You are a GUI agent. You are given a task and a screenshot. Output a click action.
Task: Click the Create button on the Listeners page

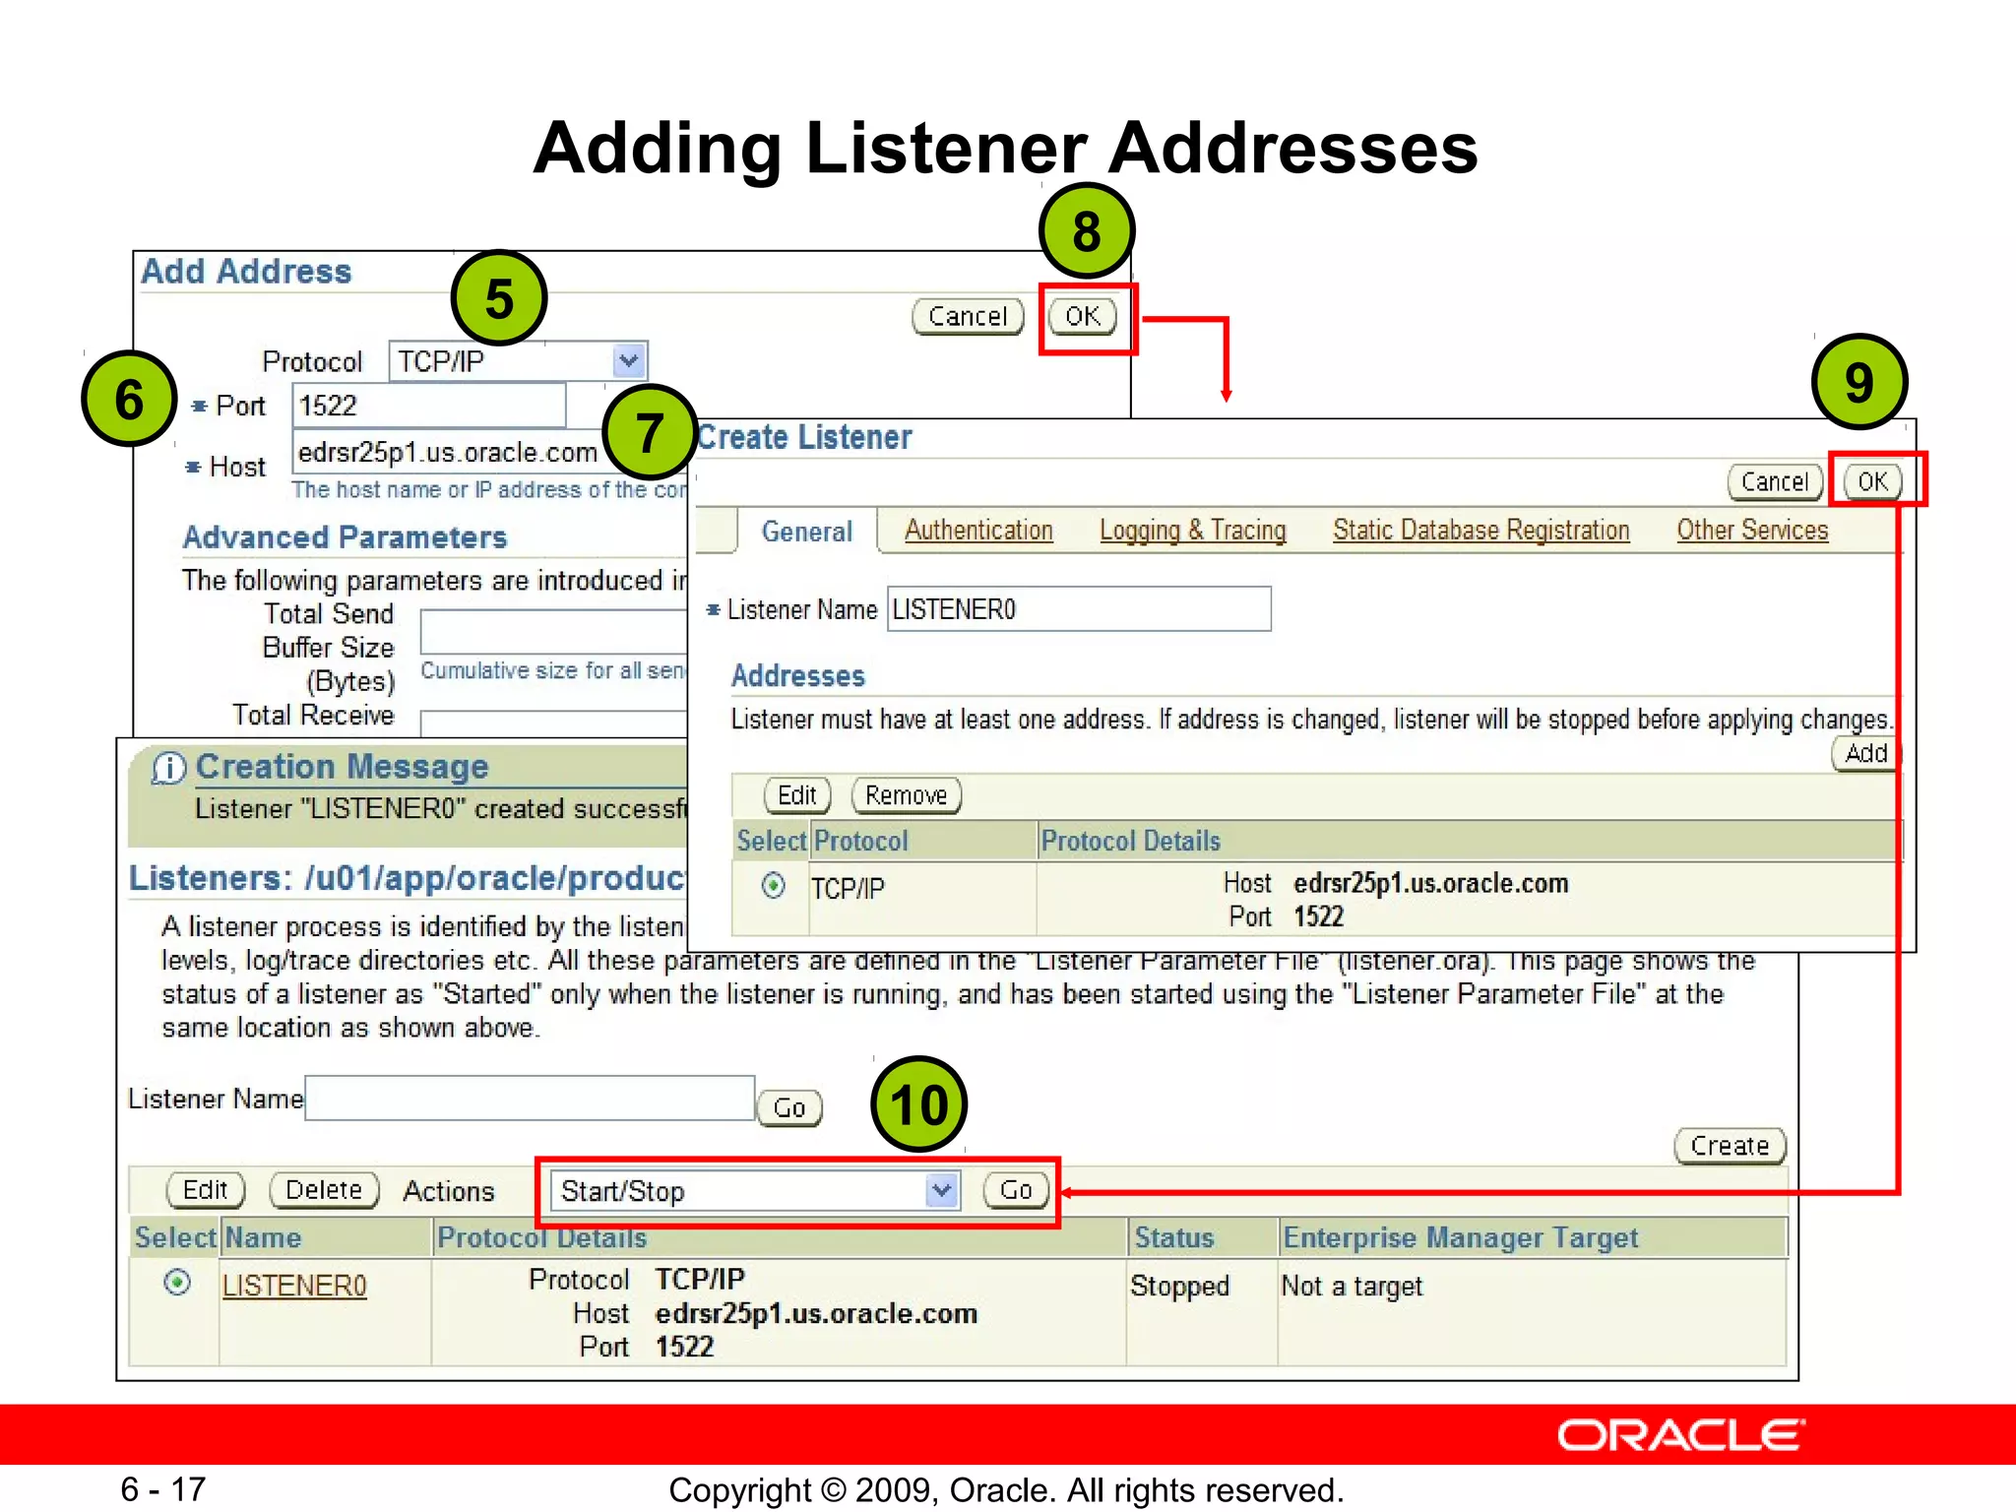tap(1730, 1146)
